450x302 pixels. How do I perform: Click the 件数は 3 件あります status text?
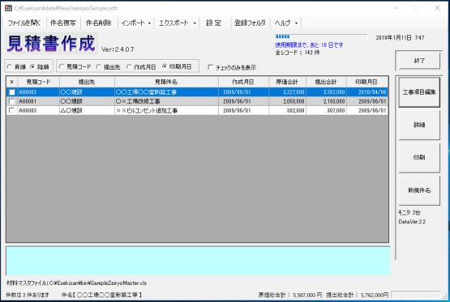28,295
